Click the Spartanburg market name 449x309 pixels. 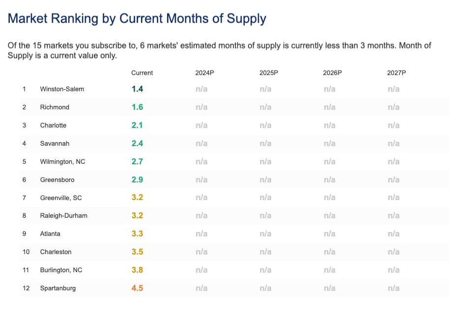(x=58, y=288)
